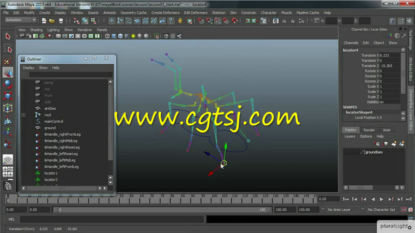Click the Maya logo icon under toolbox
Viewport: 415px width, 233px height.
pos(8,186)
